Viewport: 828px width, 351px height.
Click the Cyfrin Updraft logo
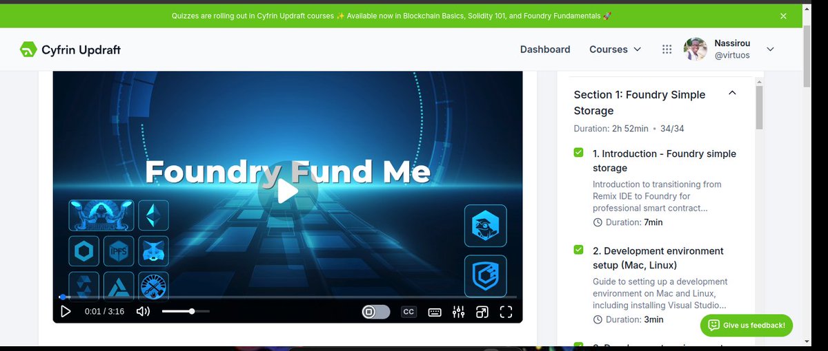coord(70,50)
